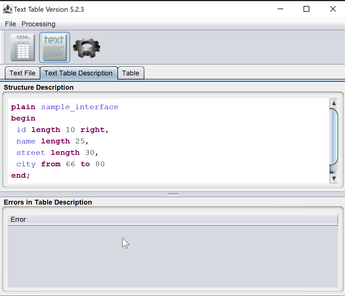Select the table import toolbar icon
This screenshot has height=296, width=345.
pyautogui.click(x=22, y=47)
